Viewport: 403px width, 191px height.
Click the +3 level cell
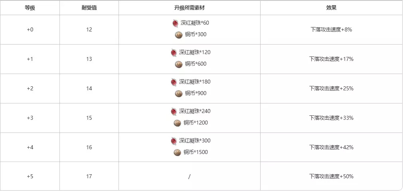click(30, 118)
